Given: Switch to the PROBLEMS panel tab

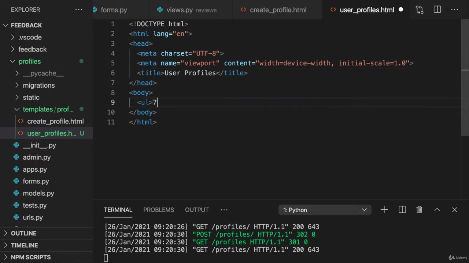Looking at the screenshot, I should (x=158, y=210).
